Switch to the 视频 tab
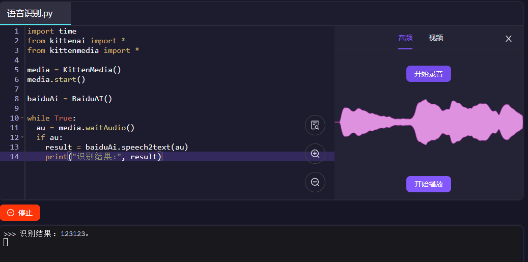 pyautogui.click(x=436, y=38)
